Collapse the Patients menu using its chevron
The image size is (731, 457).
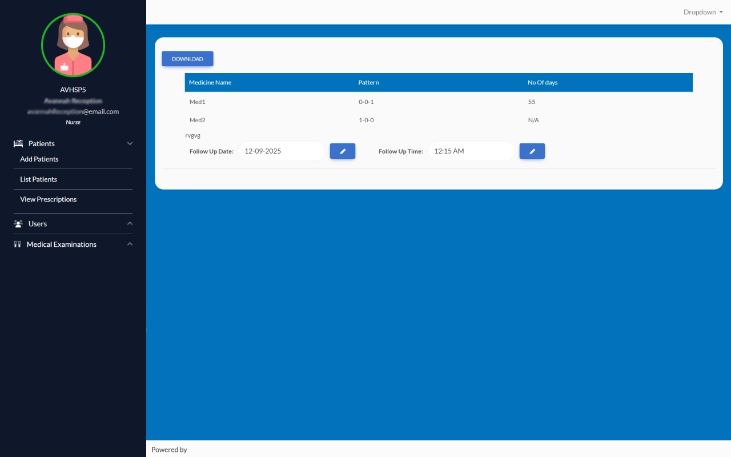tap(130, 144)
